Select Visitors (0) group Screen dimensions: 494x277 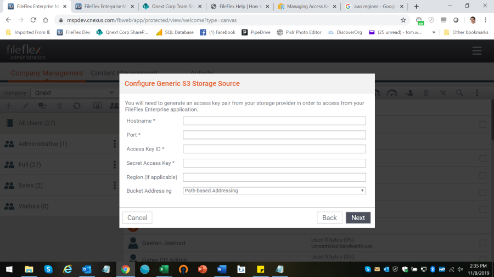click(59, 206)
